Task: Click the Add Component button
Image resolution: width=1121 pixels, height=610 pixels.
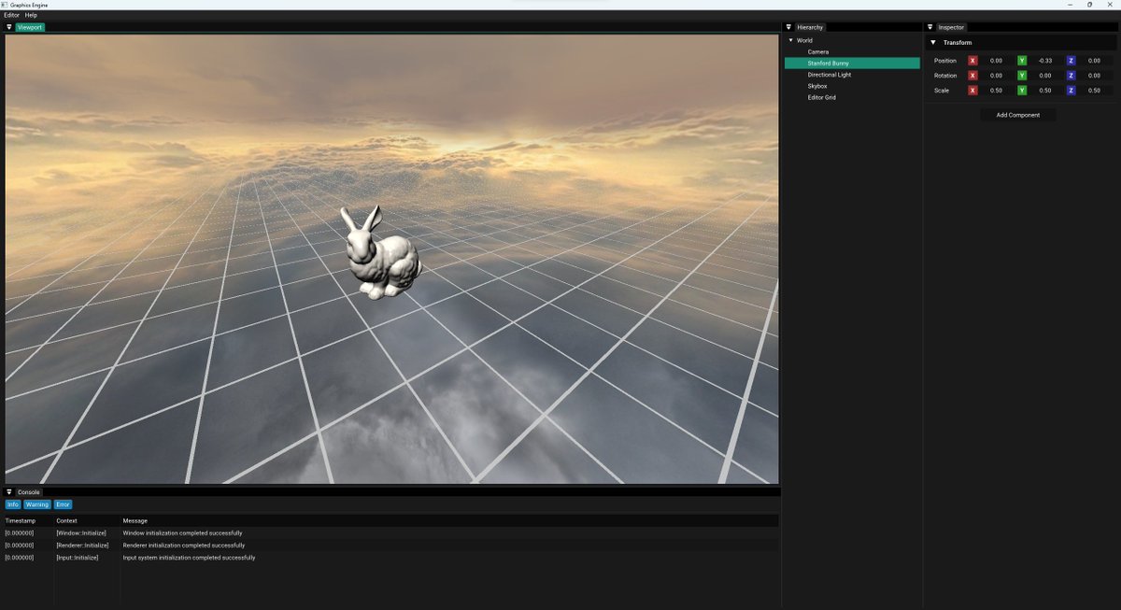Action: [x=1018, y=115]
